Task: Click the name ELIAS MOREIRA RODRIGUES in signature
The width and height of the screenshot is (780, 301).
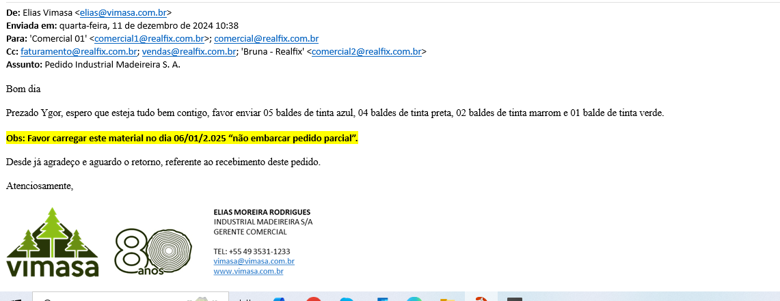Action: point(262,212)
